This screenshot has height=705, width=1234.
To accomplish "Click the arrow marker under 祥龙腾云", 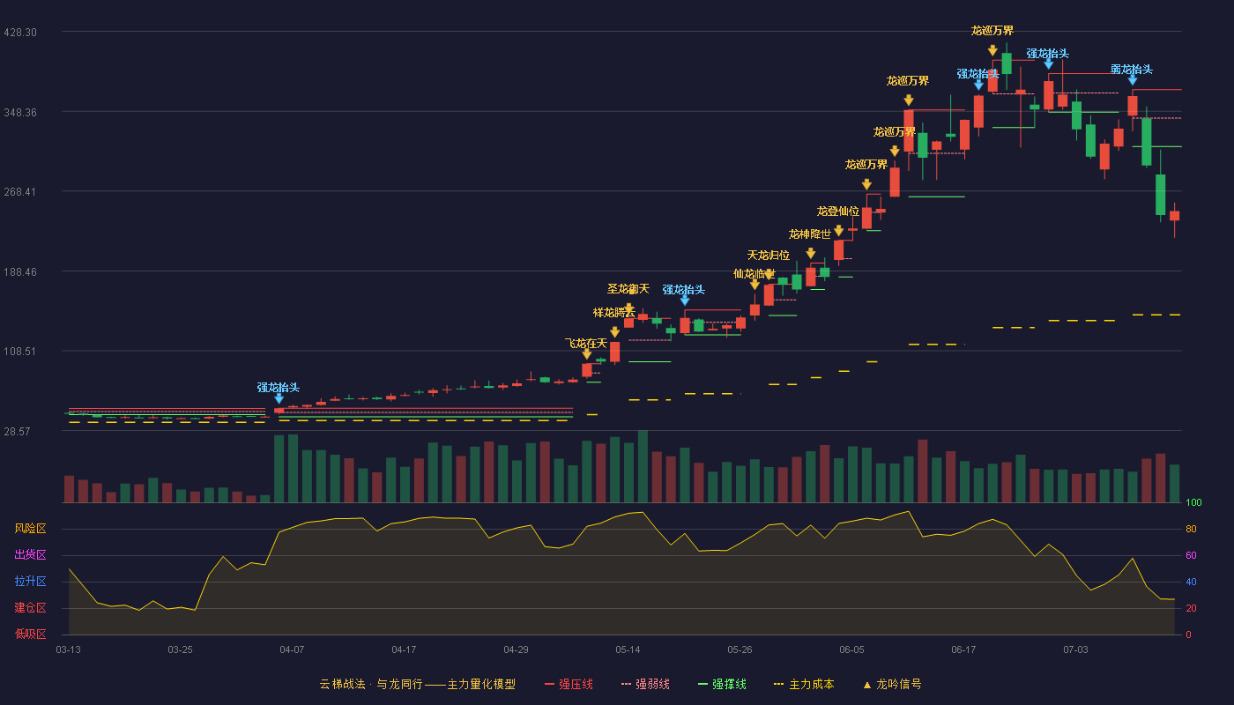I will click(614, 332).
